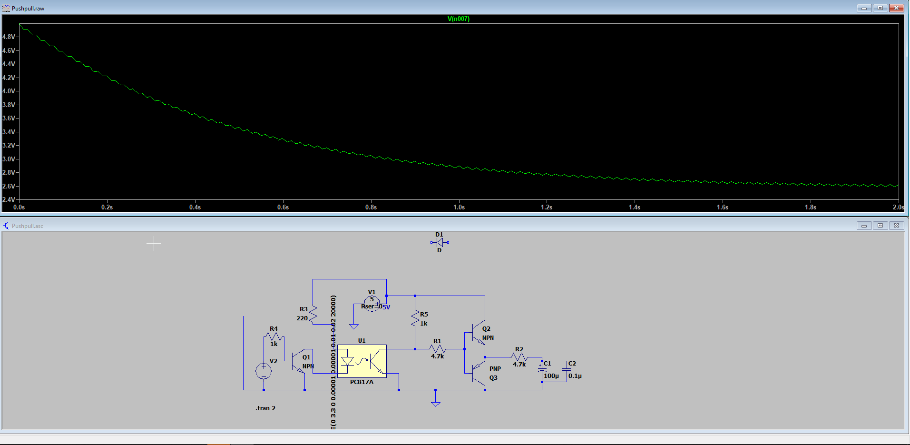Click the Q1 NPN transistor symbol
The image size is (910, 445).
(x=298, y=361)
